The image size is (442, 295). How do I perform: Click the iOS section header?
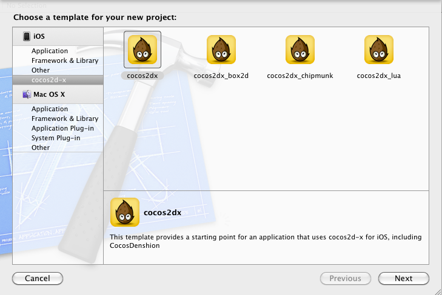58,36
